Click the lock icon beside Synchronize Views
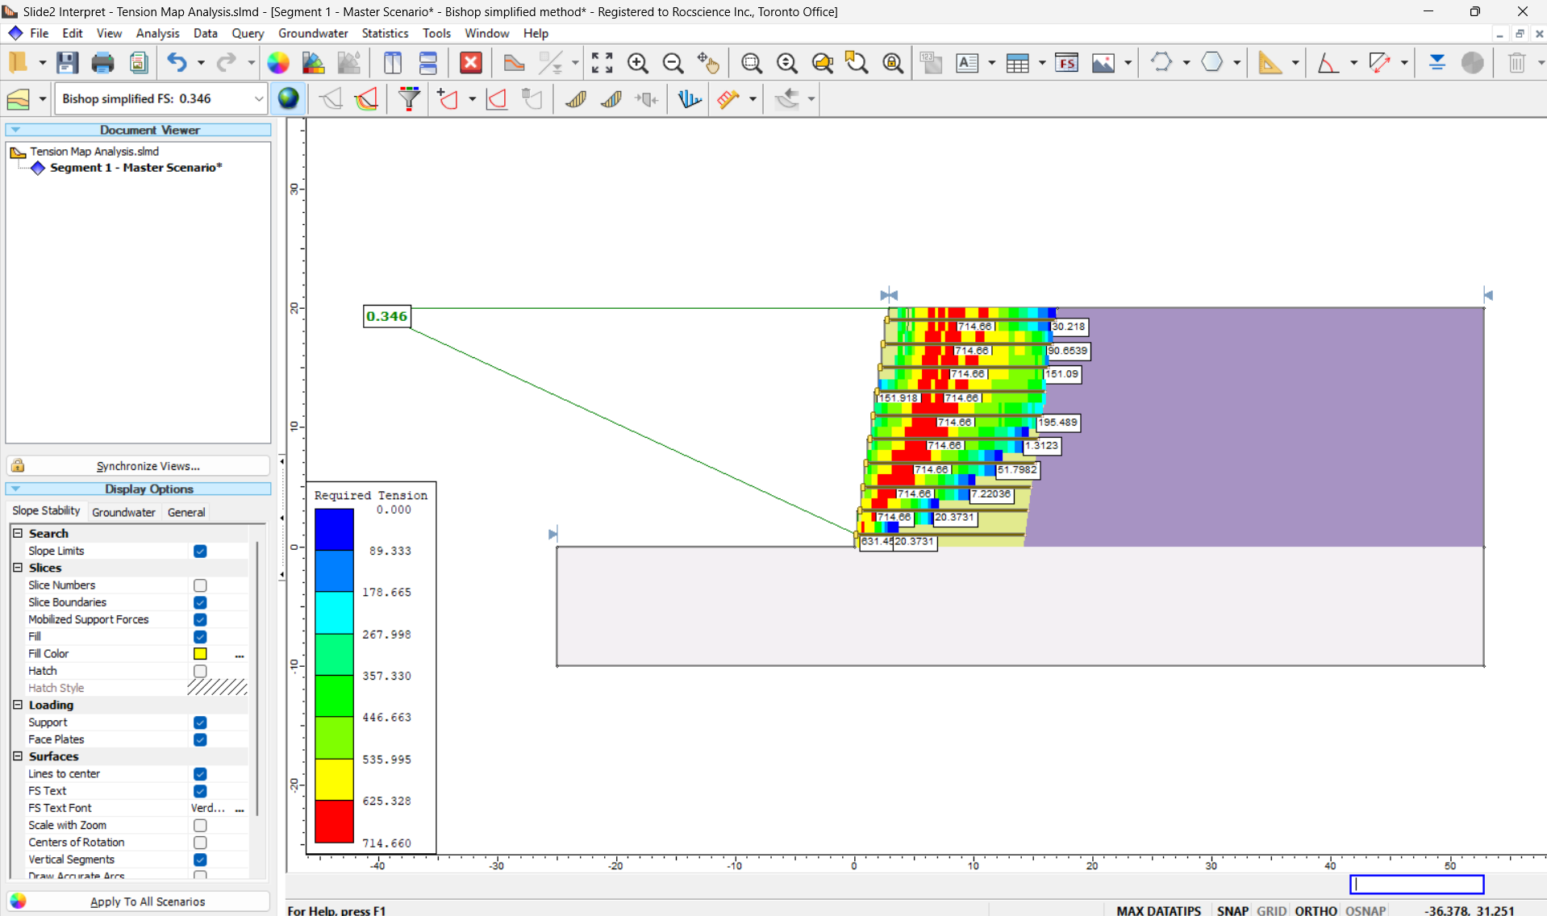The width and height of the screenshot is (1547, 916). [18, 465]
